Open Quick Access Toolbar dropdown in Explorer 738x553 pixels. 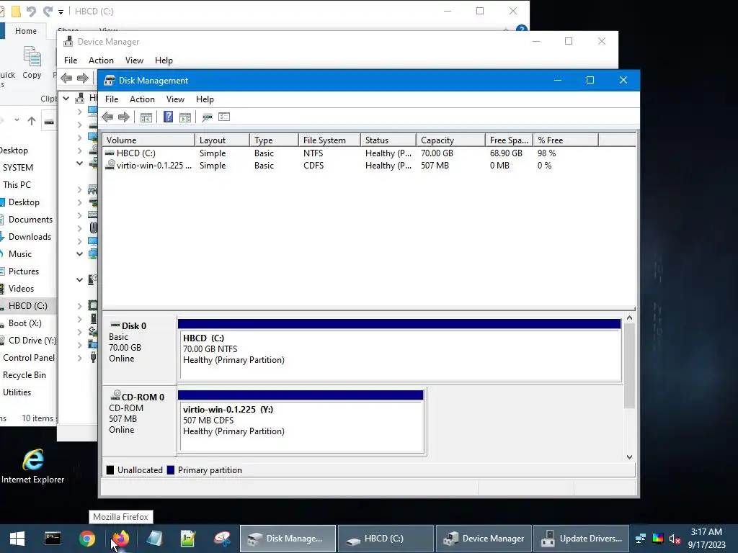(61, 12)
